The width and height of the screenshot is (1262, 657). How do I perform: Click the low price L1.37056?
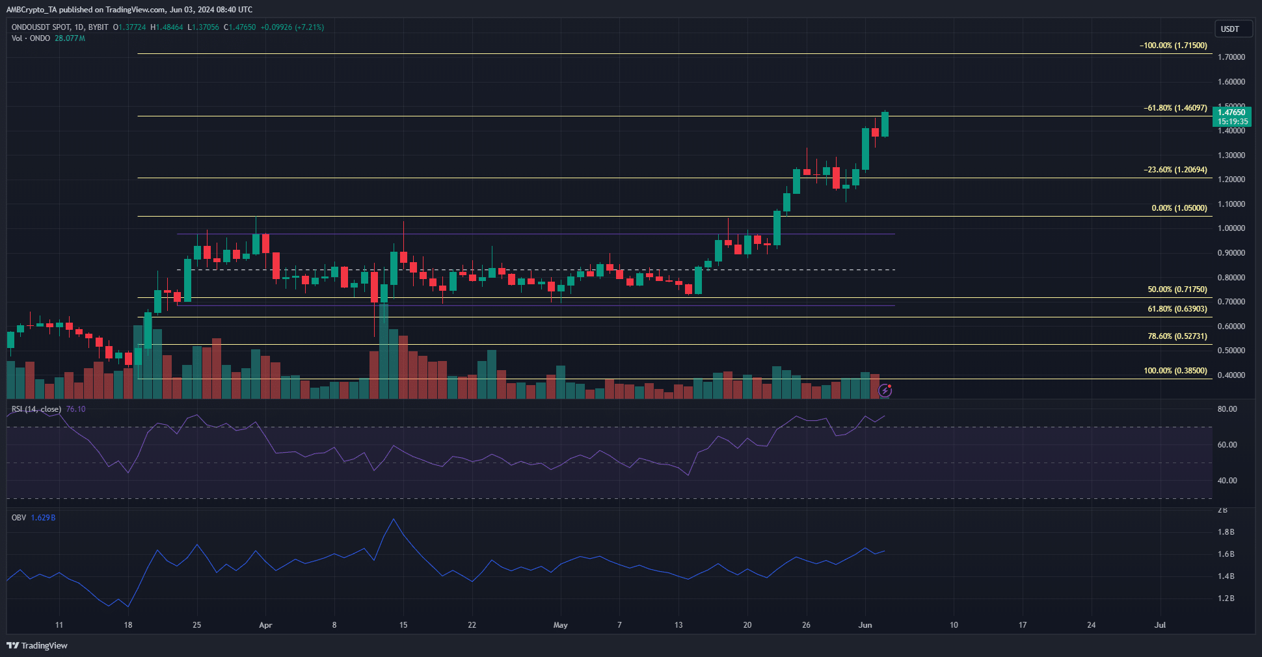click(203, 27)
